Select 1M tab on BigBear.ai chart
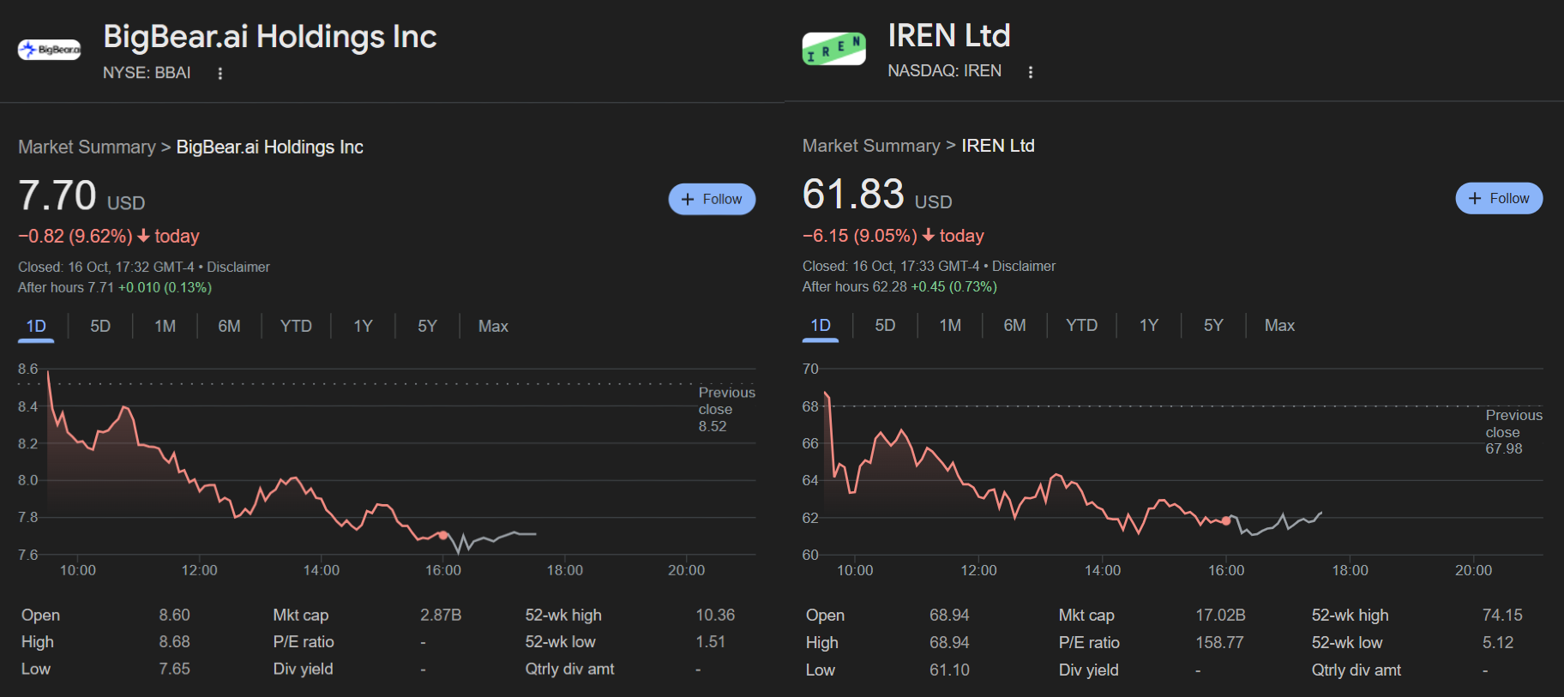1564x697 pixels. pos(165,327)
